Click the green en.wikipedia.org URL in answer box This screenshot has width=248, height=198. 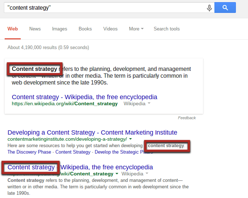[65, 104]
